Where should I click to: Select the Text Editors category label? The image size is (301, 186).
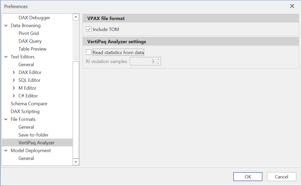23,57
